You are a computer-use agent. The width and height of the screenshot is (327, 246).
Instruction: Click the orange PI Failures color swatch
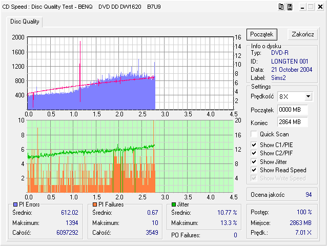click(95, 204)
